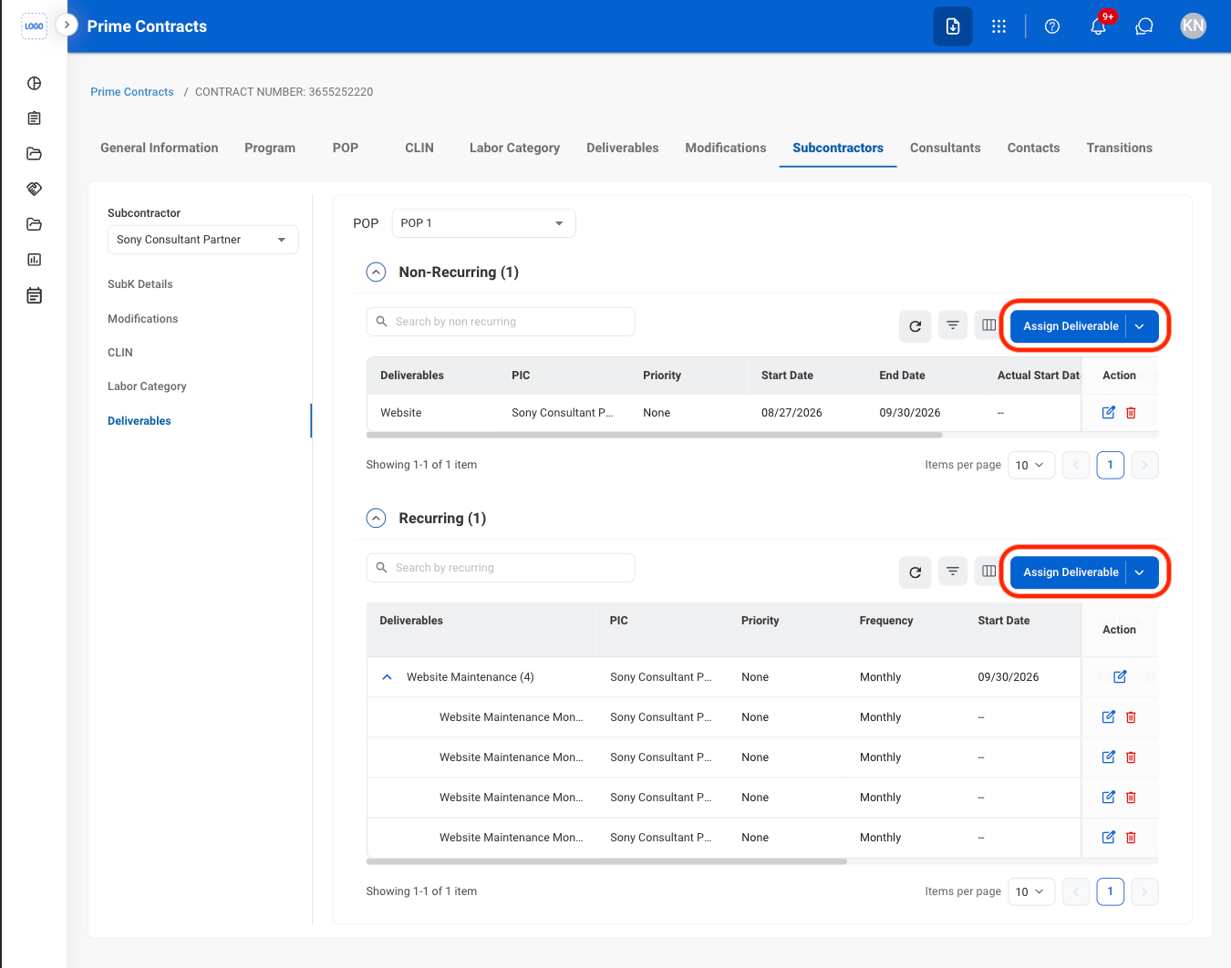Open the calendar sidebar icon
Screen dimensions: 1231x968
(x=34, y=295)
